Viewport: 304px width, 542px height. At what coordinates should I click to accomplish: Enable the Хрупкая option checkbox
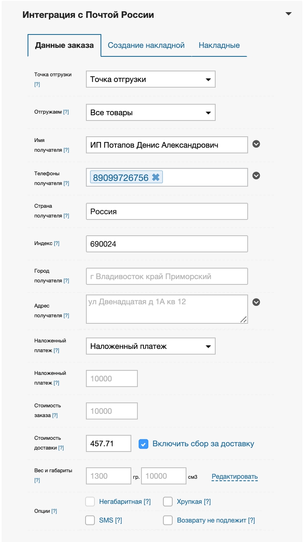coord(168,502)
